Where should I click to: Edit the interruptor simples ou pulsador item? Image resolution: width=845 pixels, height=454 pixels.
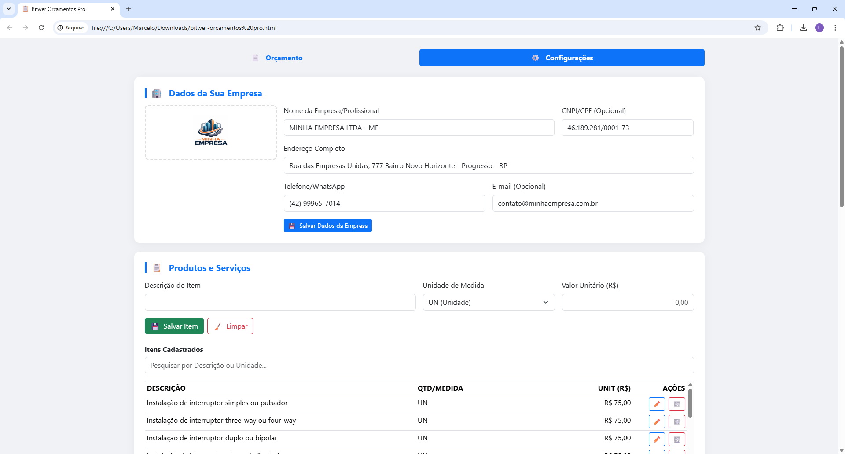coord(657,404)
